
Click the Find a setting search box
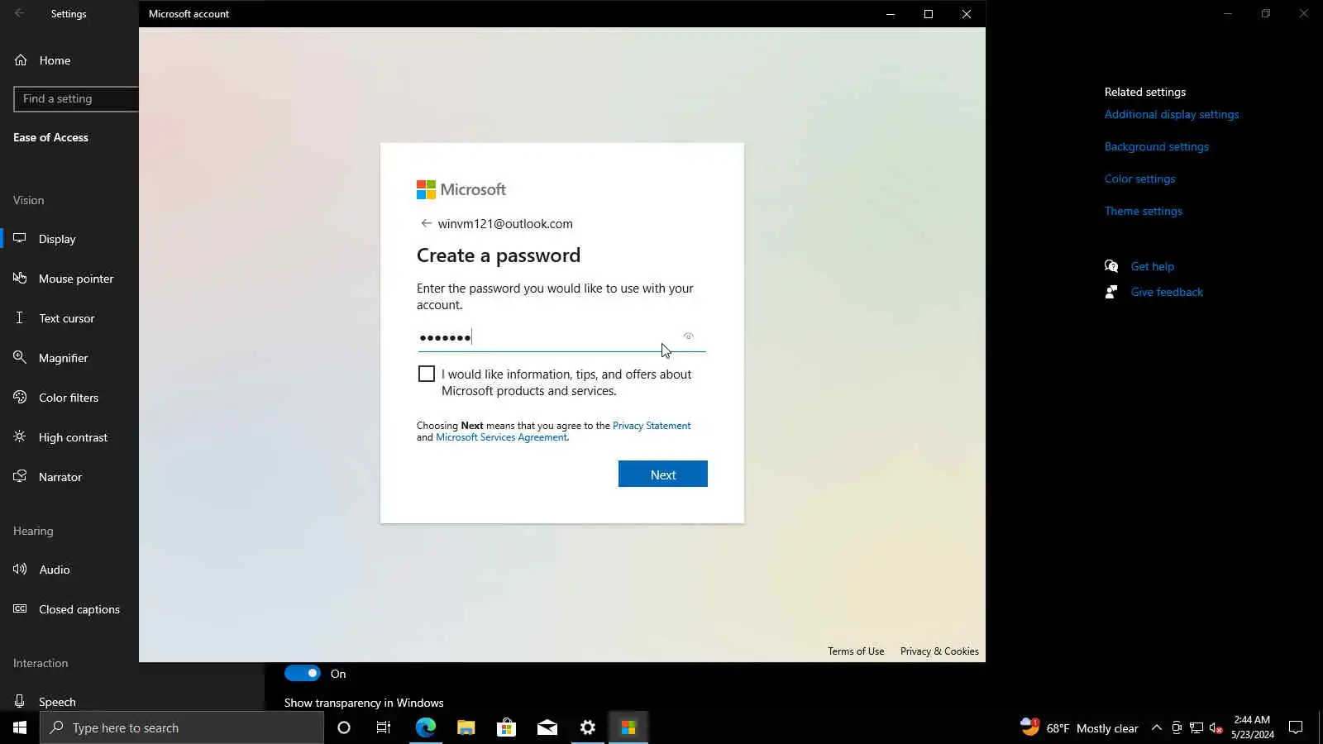coord(76,98)
